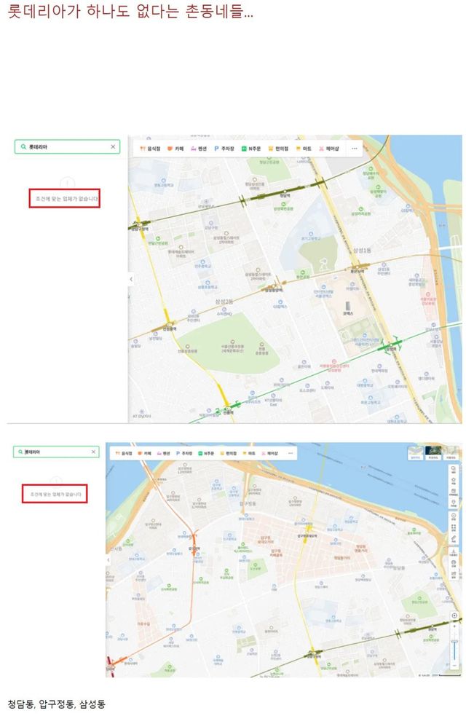Clear the search text in the lower map
The width and height of the screenshot is (466, 716).
point(93,452)
